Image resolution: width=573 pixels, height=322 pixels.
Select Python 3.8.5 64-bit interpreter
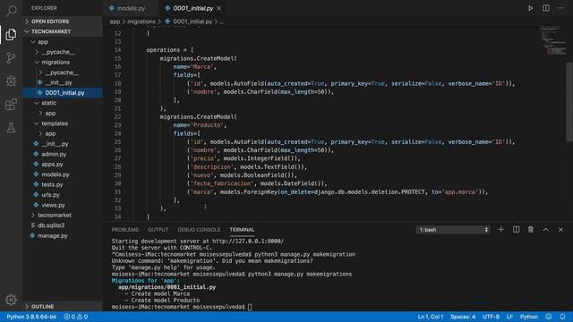pos(31,317)
